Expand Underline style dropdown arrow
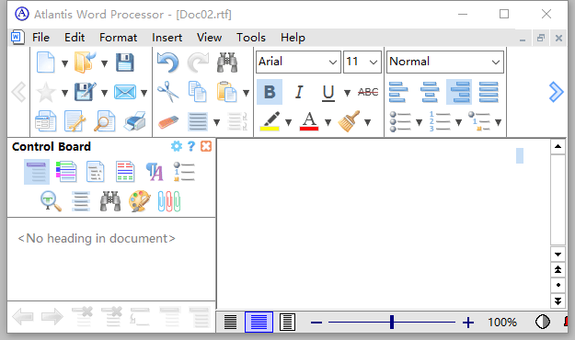This screenshot has width=575, height=340. click(x=347, y=93)
